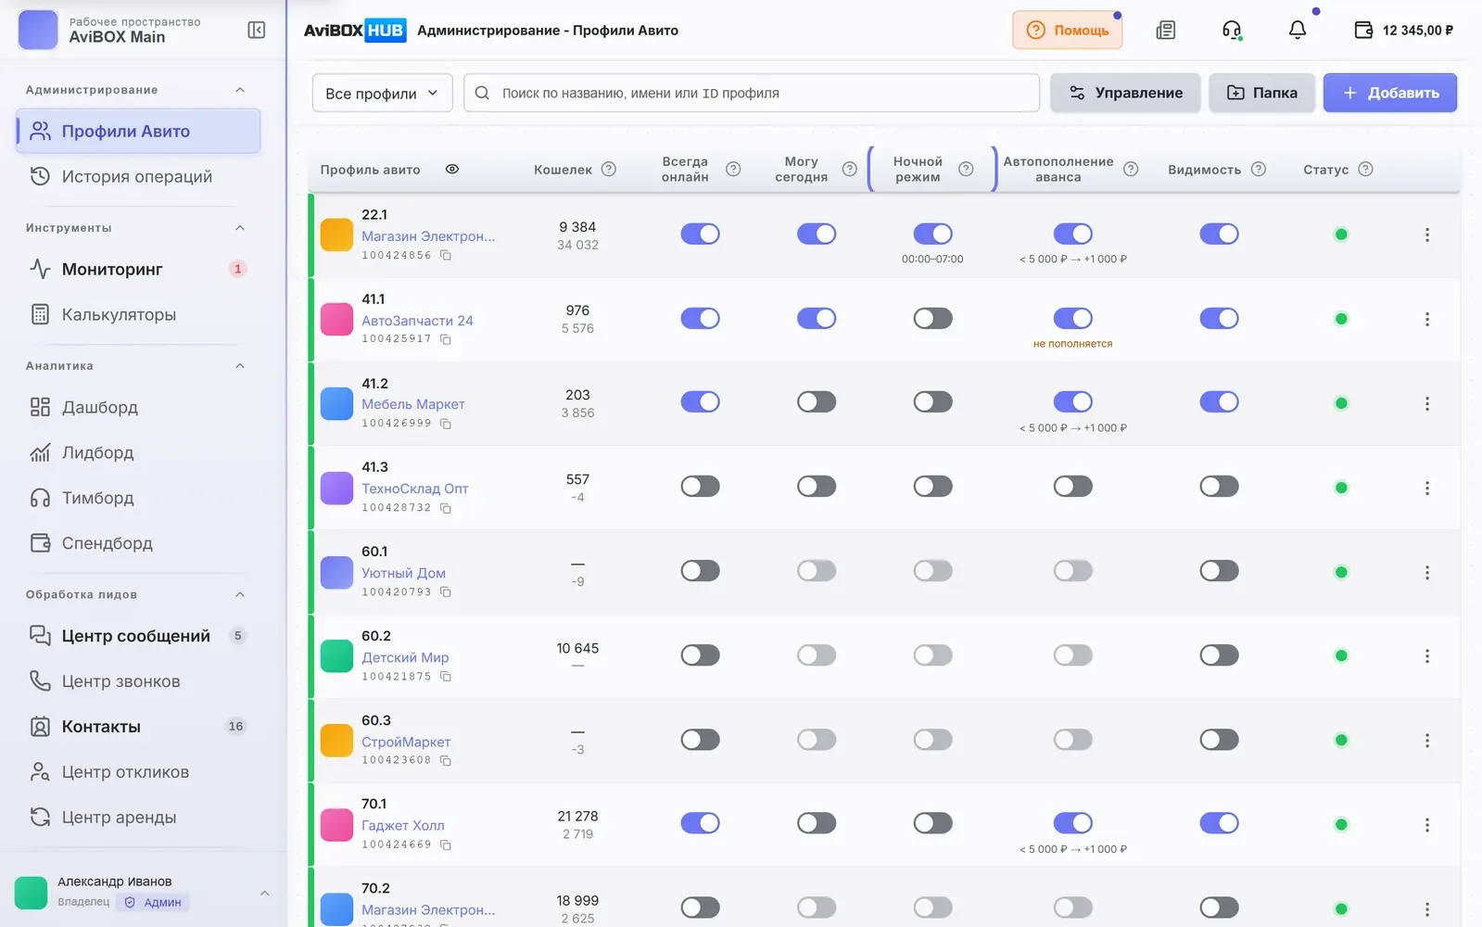Show help for Статус column

pos(1365,169)
